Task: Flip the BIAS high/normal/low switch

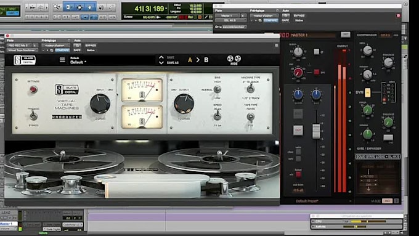Action: tap(218, 89)
